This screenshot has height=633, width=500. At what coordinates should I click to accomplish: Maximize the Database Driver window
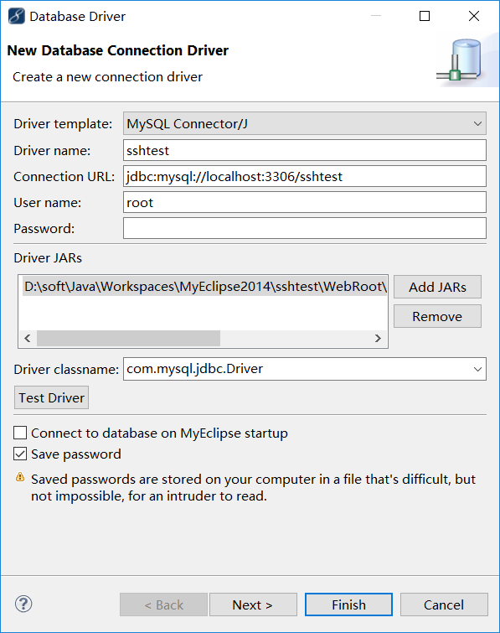pyautogui.click(x=425, y=16)
